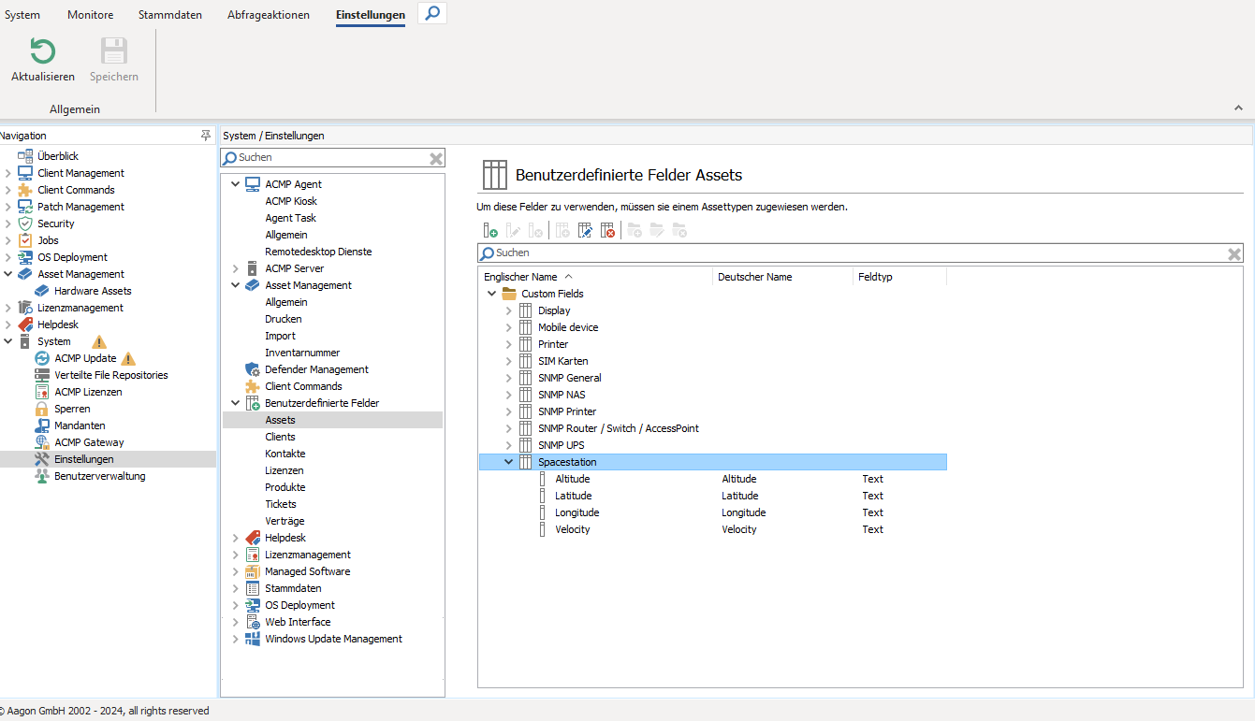Click the warning icon next to ACMP Update
This screenshot has width=1255, height=721.
pos(129,359)
